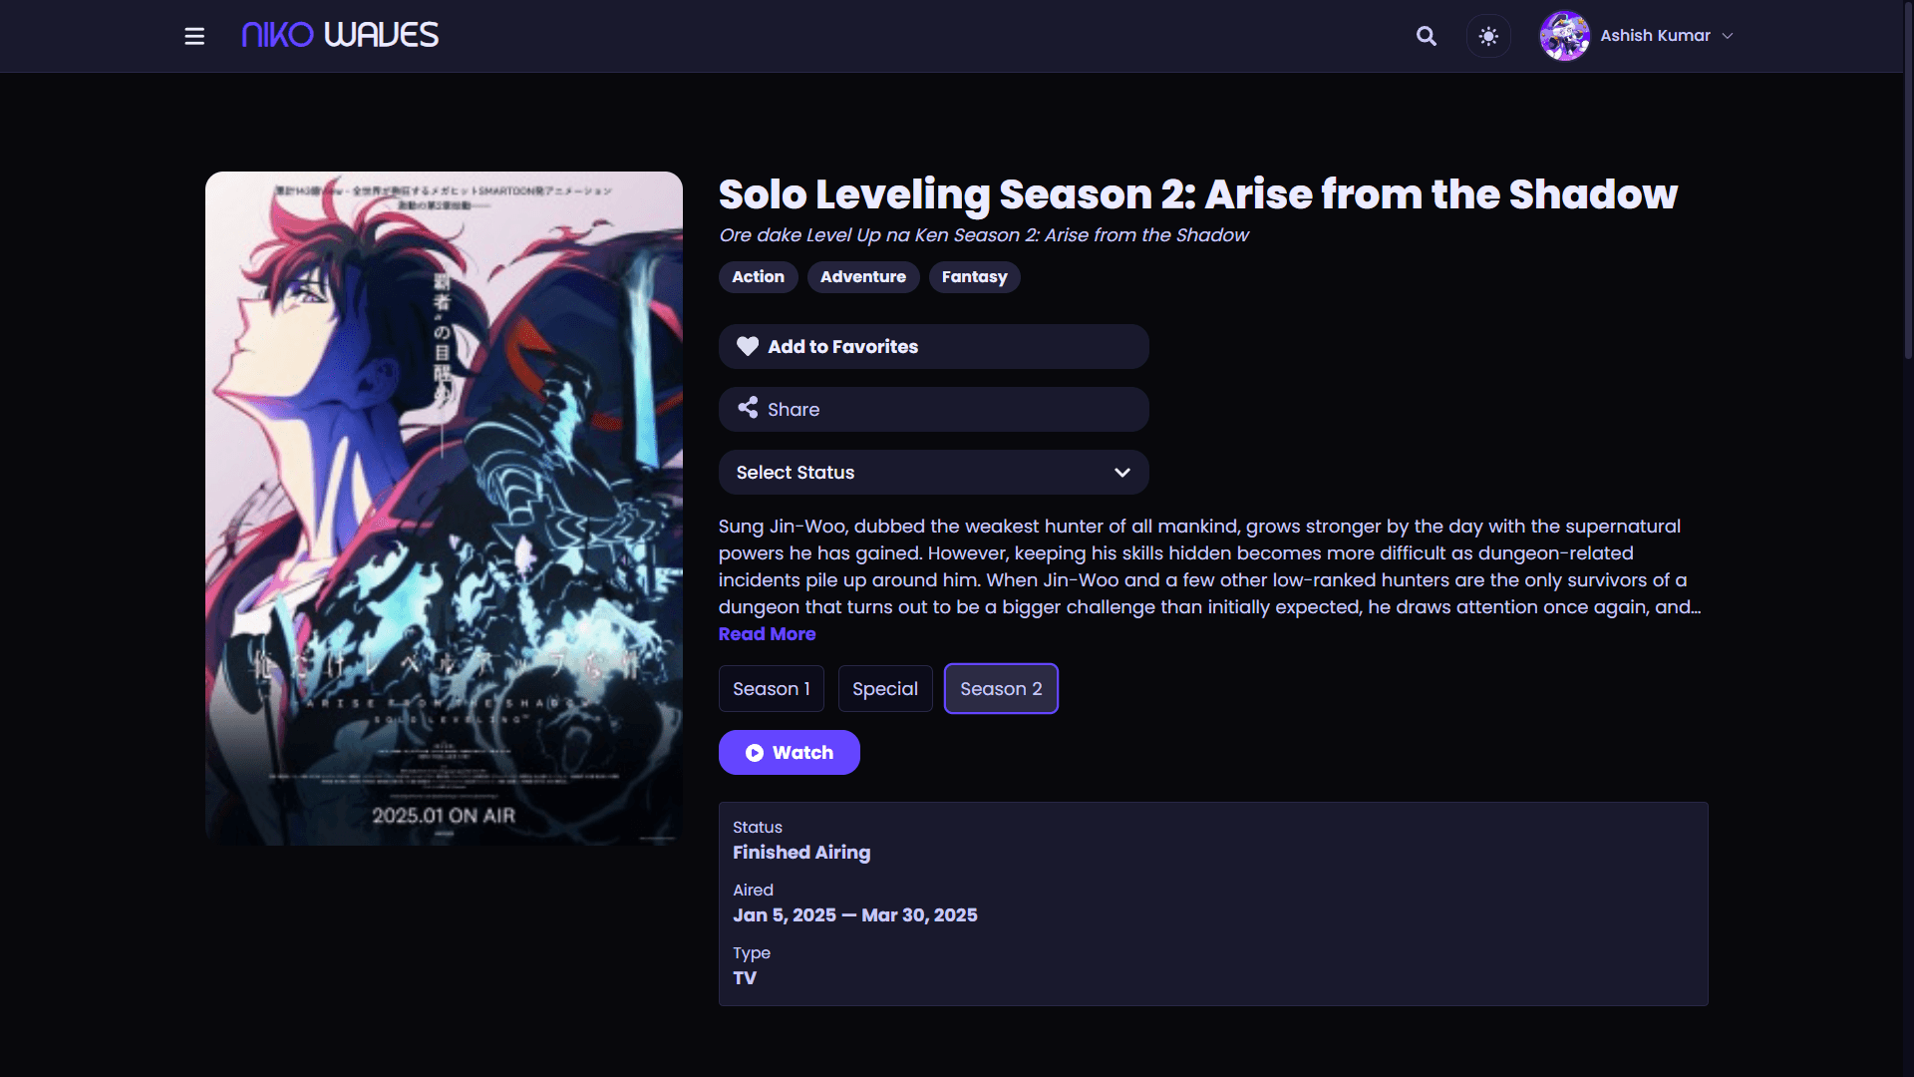The width and height of the screenshot is (1914, 1077).
Task: Click the aired dates 'Jan 5, 2025 — Mar 30, 2025'
Action: (x=854, y=915)
